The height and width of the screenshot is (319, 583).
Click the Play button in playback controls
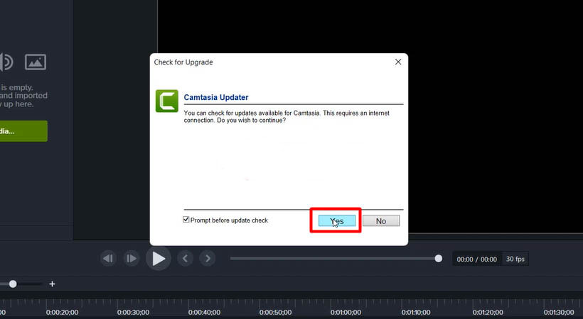(159, 259)
